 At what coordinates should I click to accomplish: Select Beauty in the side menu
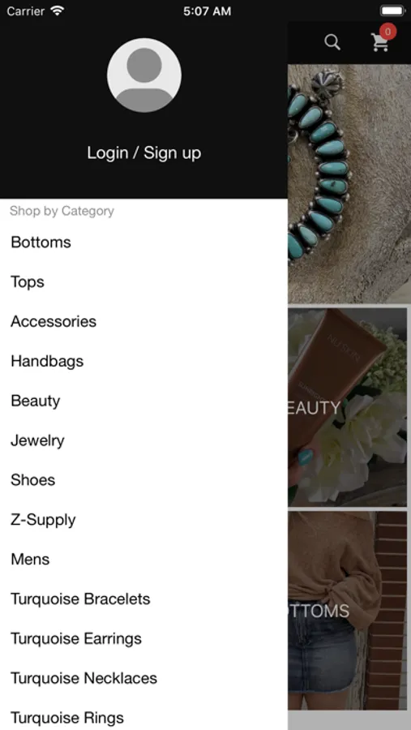coord(143,401)
